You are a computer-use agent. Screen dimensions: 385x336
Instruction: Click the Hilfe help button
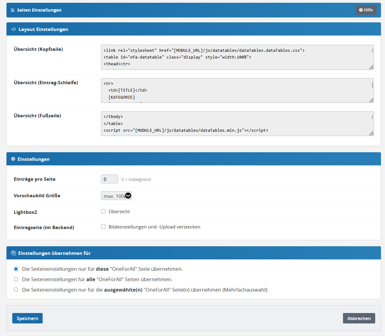point(366,10)
